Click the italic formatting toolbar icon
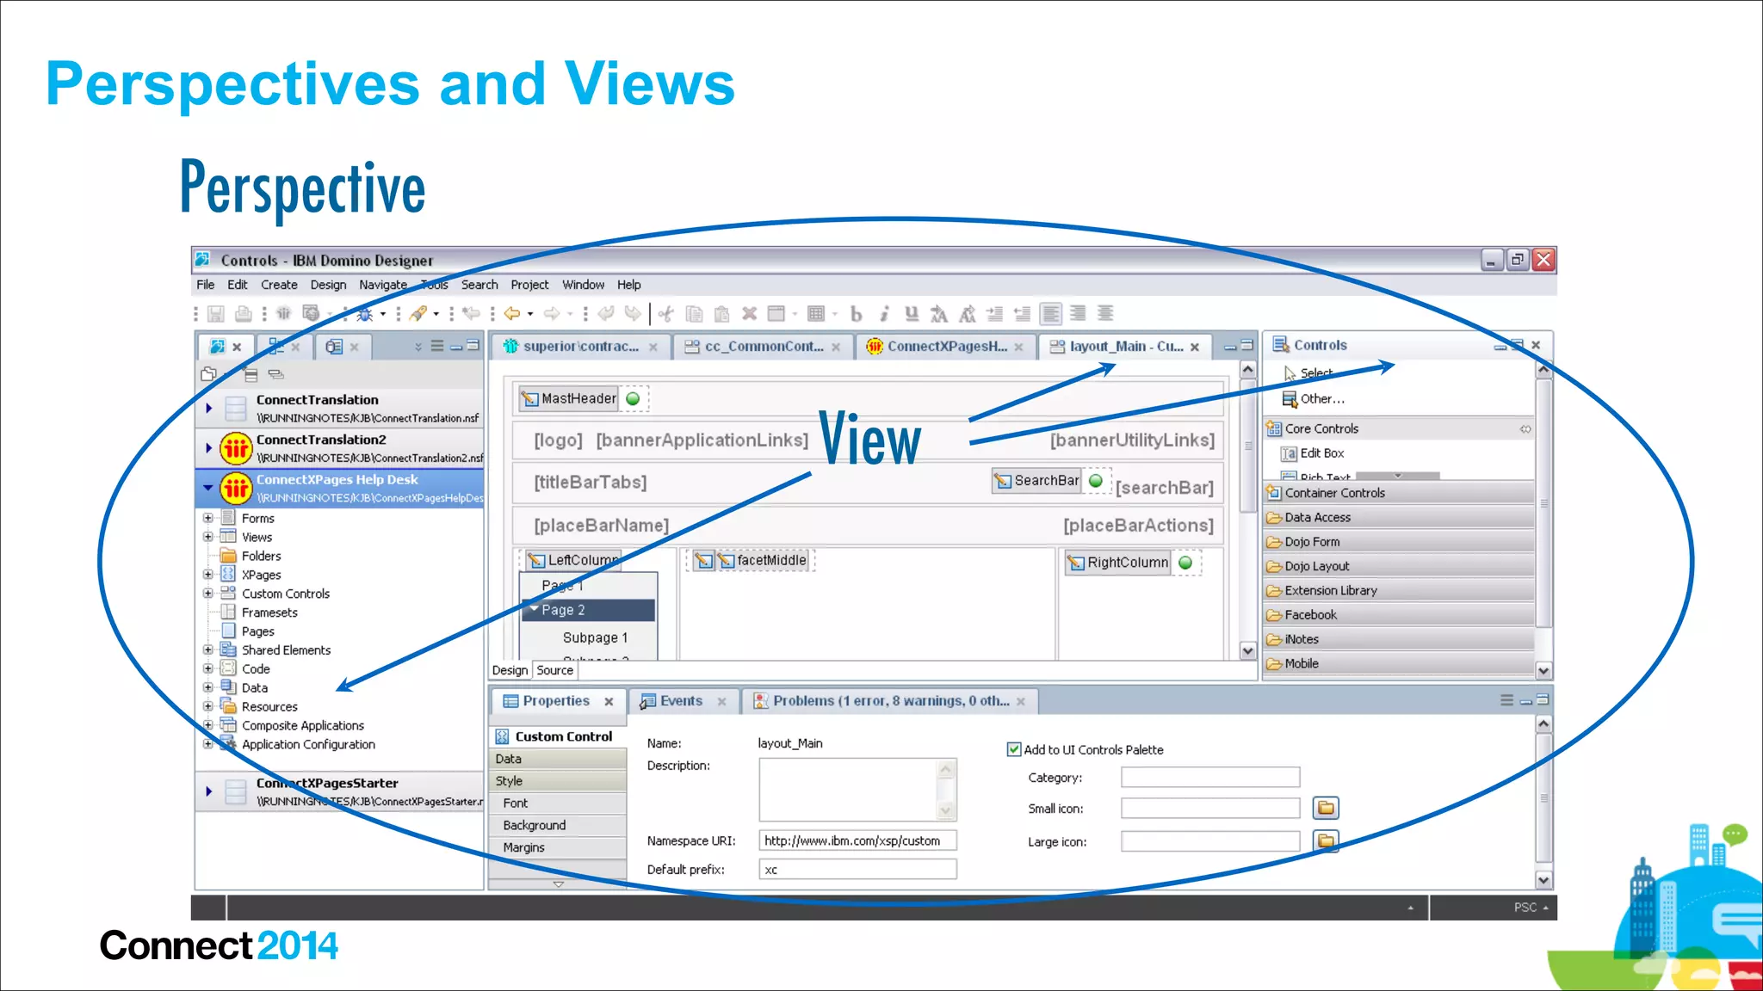Screen dimensions: 1763x991 coord(883,314)
